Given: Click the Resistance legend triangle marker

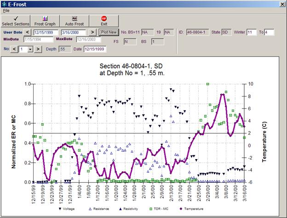Looking at the screenshot, I should coord(90,209).
